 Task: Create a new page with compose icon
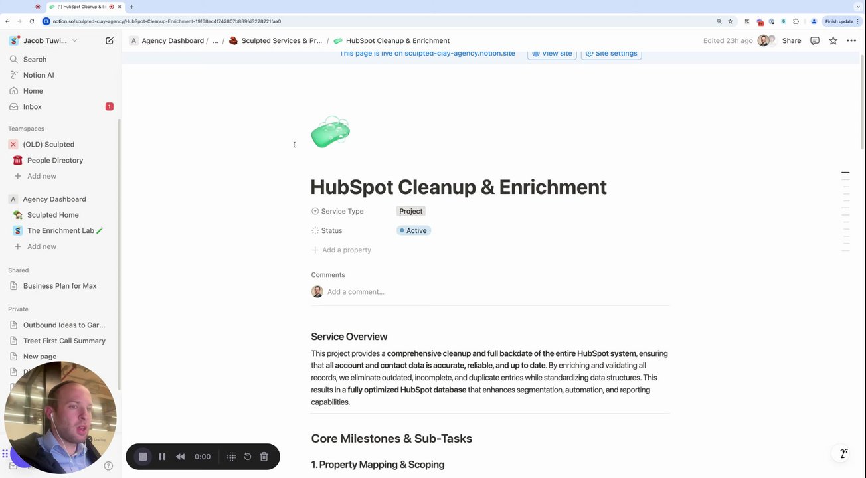110,40
